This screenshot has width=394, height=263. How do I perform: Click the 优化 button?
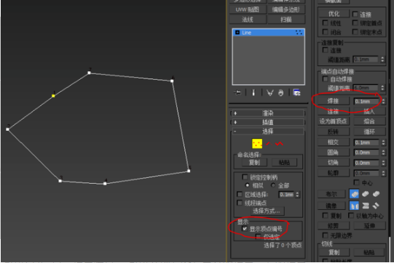[x=334, y=14]
